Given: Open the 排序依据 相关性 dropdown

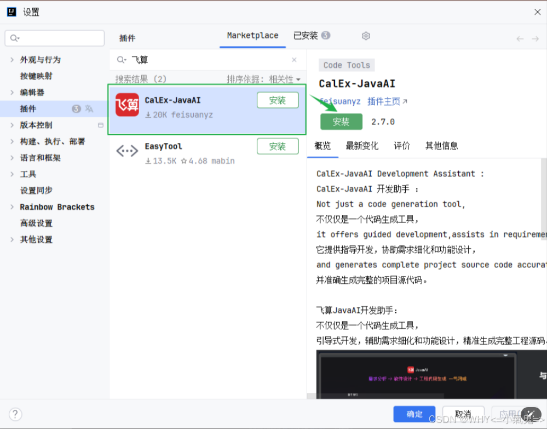Looking at the screenshot, I should (x=264, y=79).
